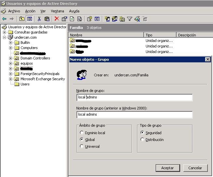Click the Cut scissors icon
This screenshot has width=213, height=177.
(x=39, y=19)
